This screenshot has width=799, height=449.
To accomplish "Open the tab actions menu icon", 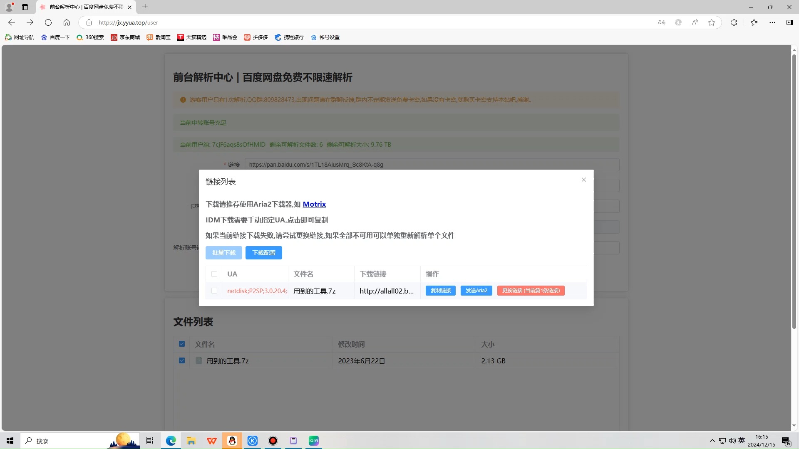I will [x=25, y=7].
